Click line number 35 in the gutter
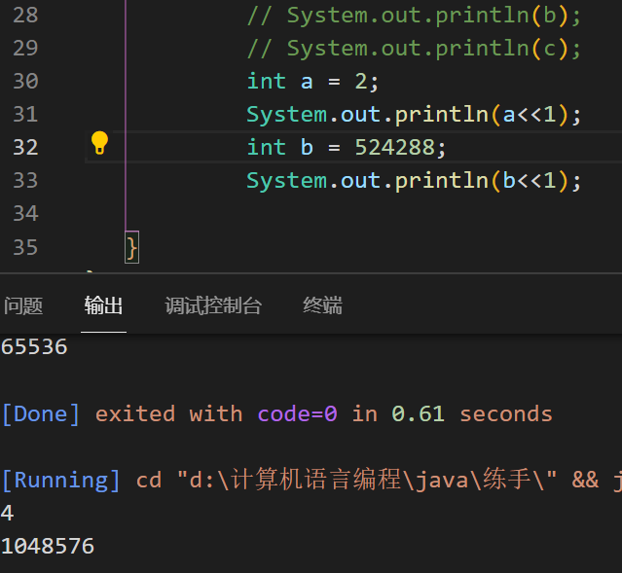Screen dimensions: 622x573 tap(25, 247)
